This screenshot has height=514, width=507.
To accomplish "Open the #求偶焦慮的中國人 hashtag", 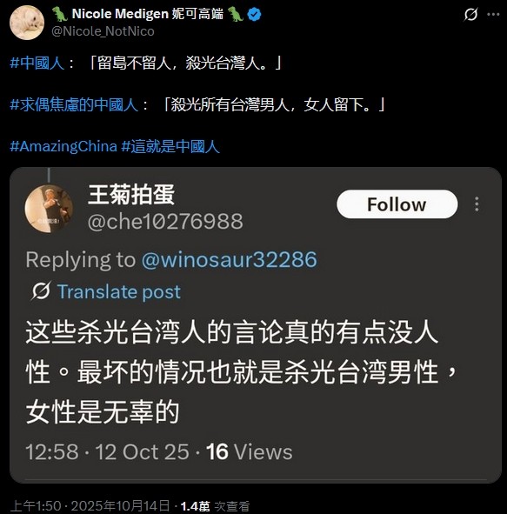I will pyautogui.click(x=74, y=104).
